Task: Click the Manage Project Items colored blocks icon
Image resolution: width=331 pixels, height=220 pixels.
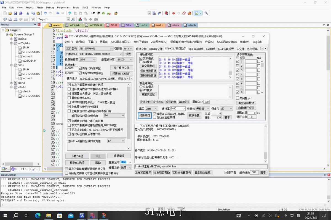Action: click(80, 19)
